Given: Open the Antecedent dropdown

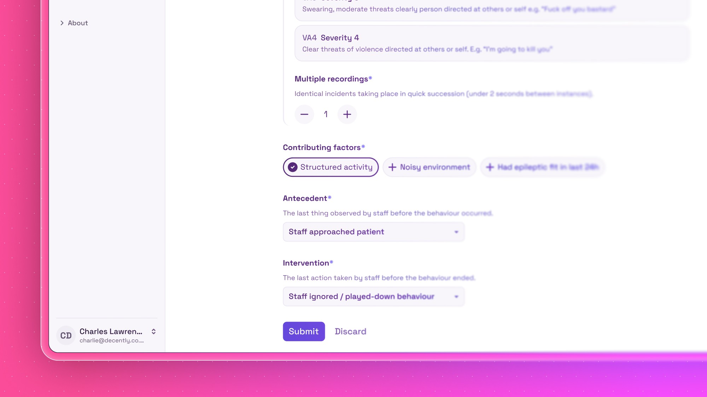Looking at the screenshot, I should pyautogui.click(x=373, y=232).
